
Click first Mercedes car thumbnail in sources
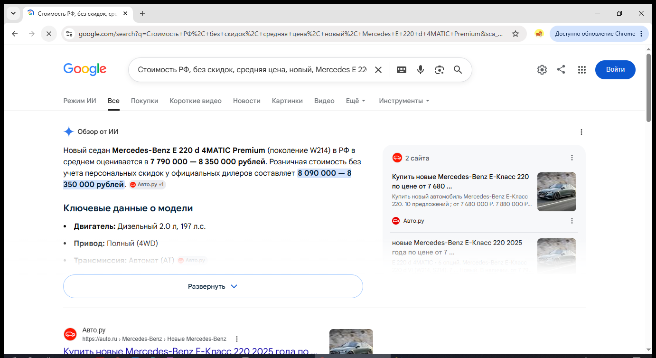pyautogui.click(x=557, y=192)
